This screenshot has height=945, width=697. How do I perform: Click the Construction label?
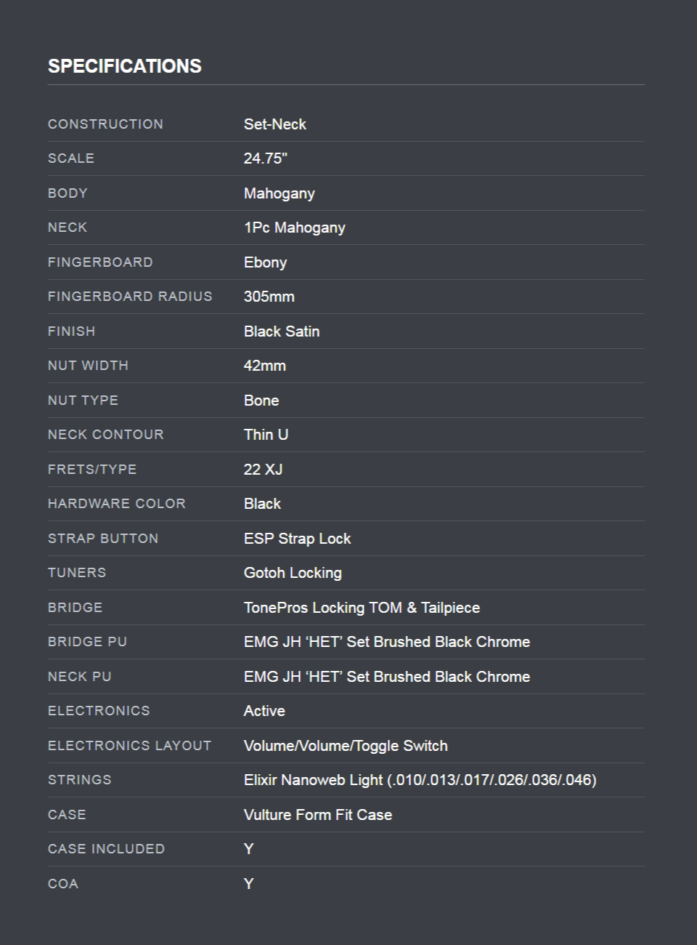(105, 124)
